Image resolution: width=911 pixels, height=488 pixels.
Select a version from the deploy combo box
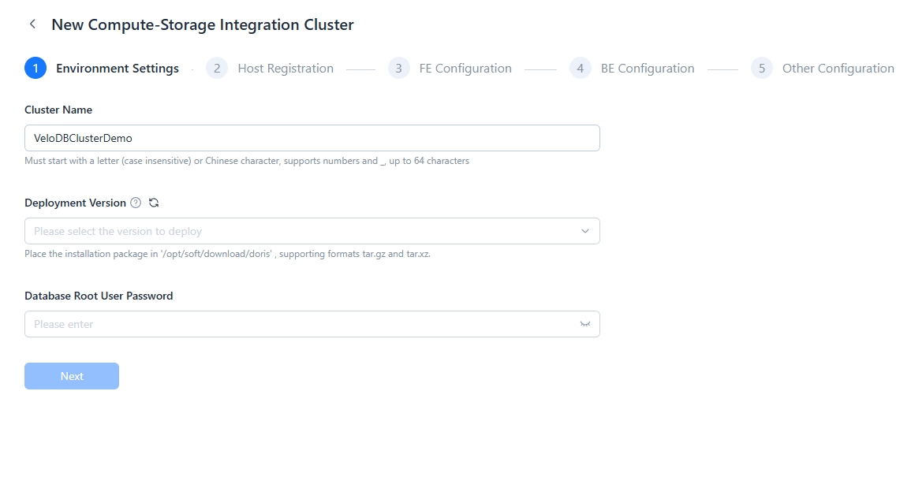pyautogui.click(x=312, y=231)
